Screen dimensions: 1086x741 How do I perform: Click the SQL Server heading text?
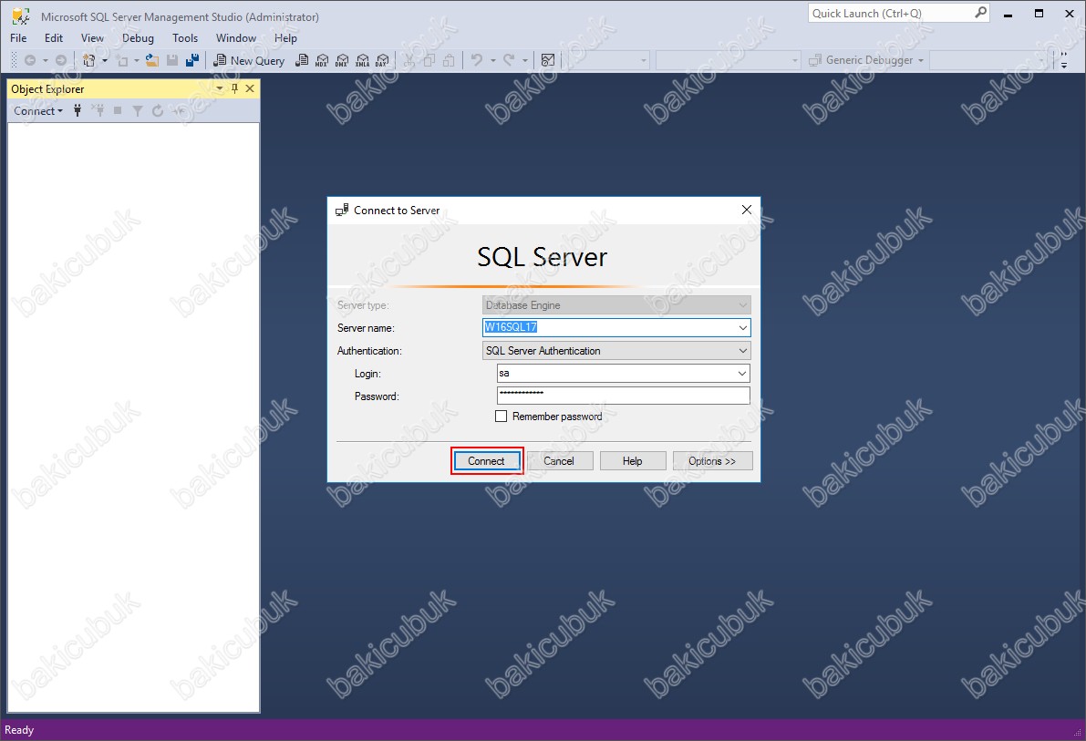(543, 257)
